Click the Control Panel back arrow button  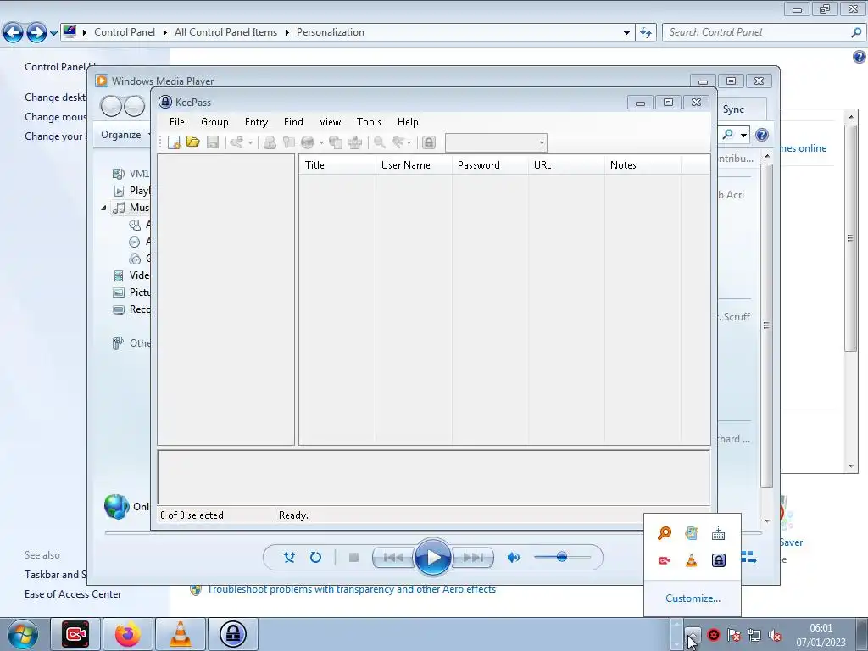(14, 32)
